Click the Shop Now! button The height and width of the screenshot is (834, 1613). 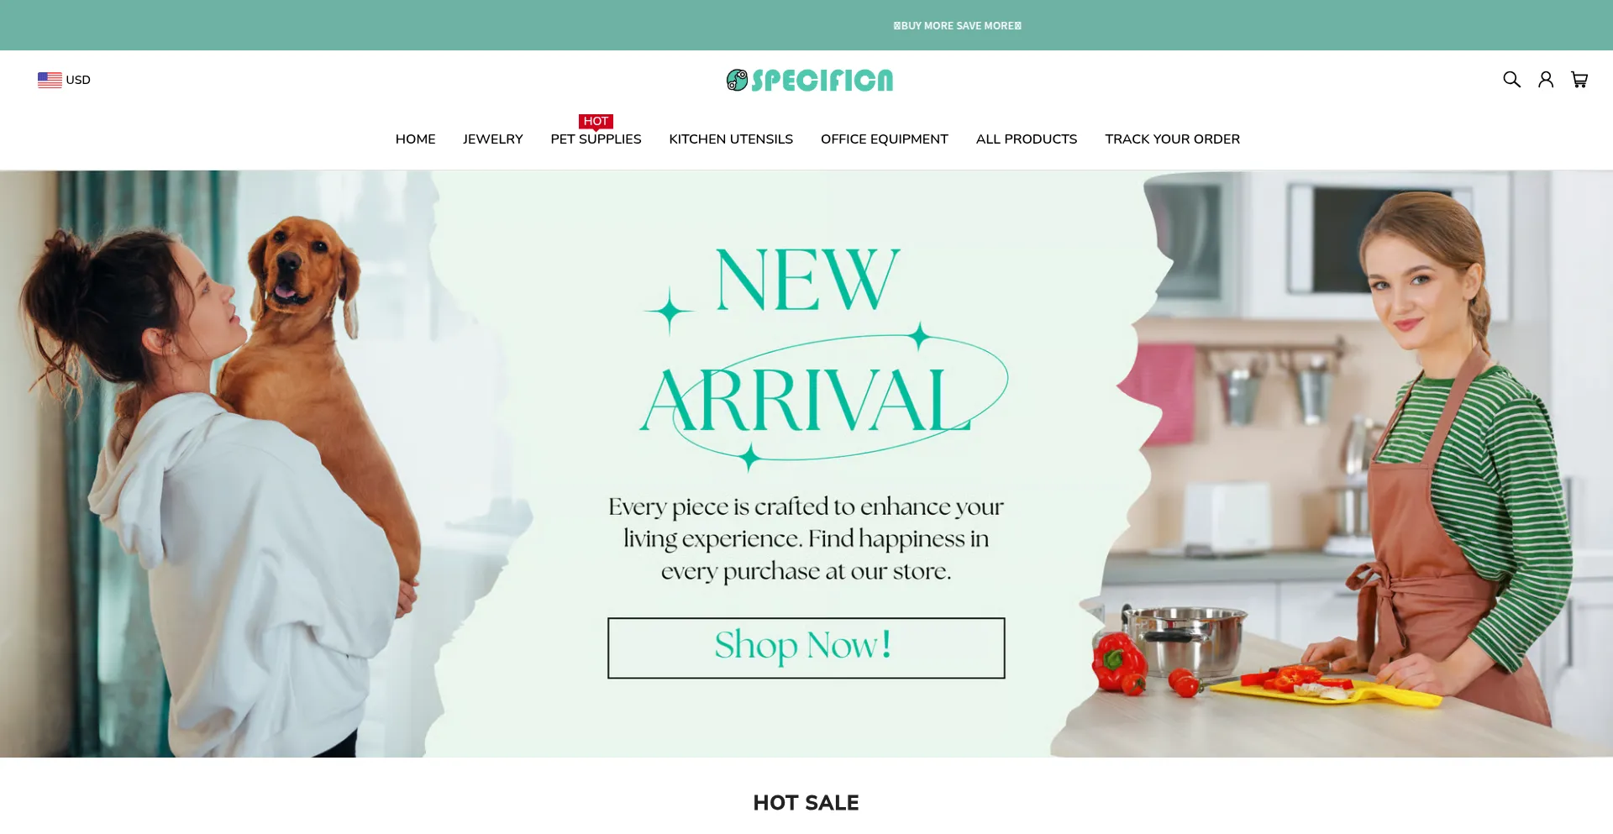[x=806, y=648]
